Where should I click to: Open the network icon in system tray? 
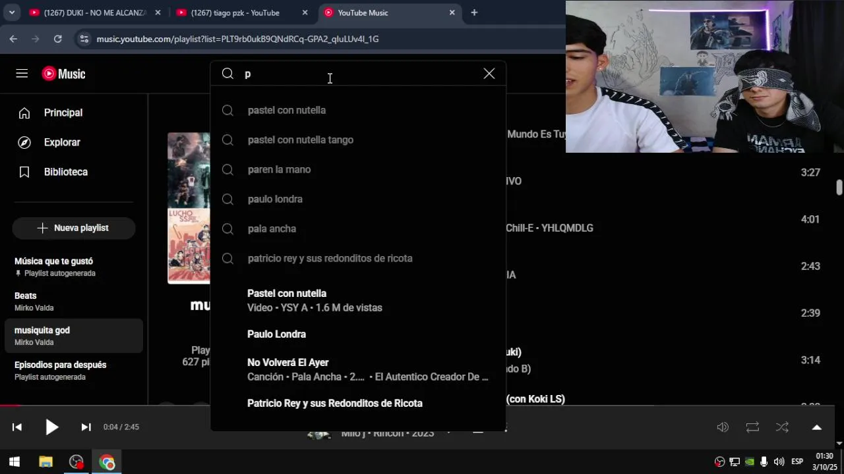pyautogui.click(x=735, y=462)
